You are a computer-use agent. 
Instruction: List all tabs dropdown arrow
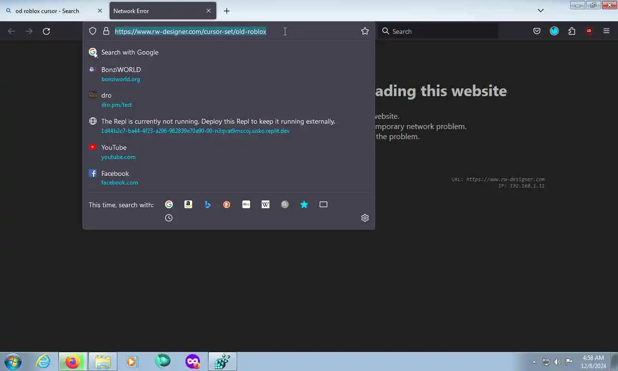coord(541,11)
